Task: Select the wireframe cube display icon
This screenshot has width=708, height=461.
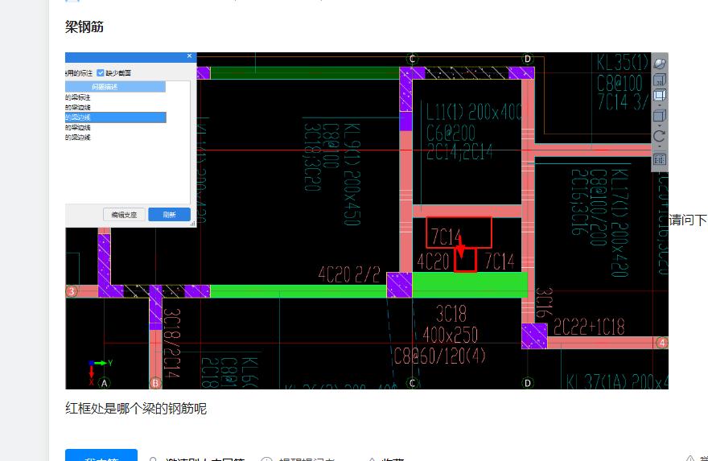Action: [x=660, y=95]
